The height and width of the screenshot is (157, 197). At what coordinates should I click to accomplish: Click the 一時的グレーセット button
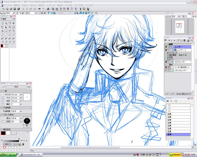pyautogui.click(x=11, y=144)
